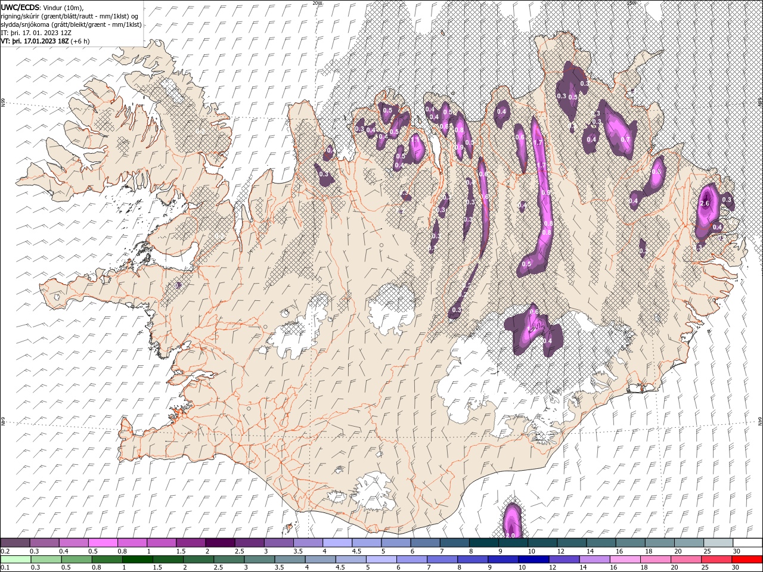Click the darkest green 1–1.5 rain legend swatch

[x=138, y=559]
